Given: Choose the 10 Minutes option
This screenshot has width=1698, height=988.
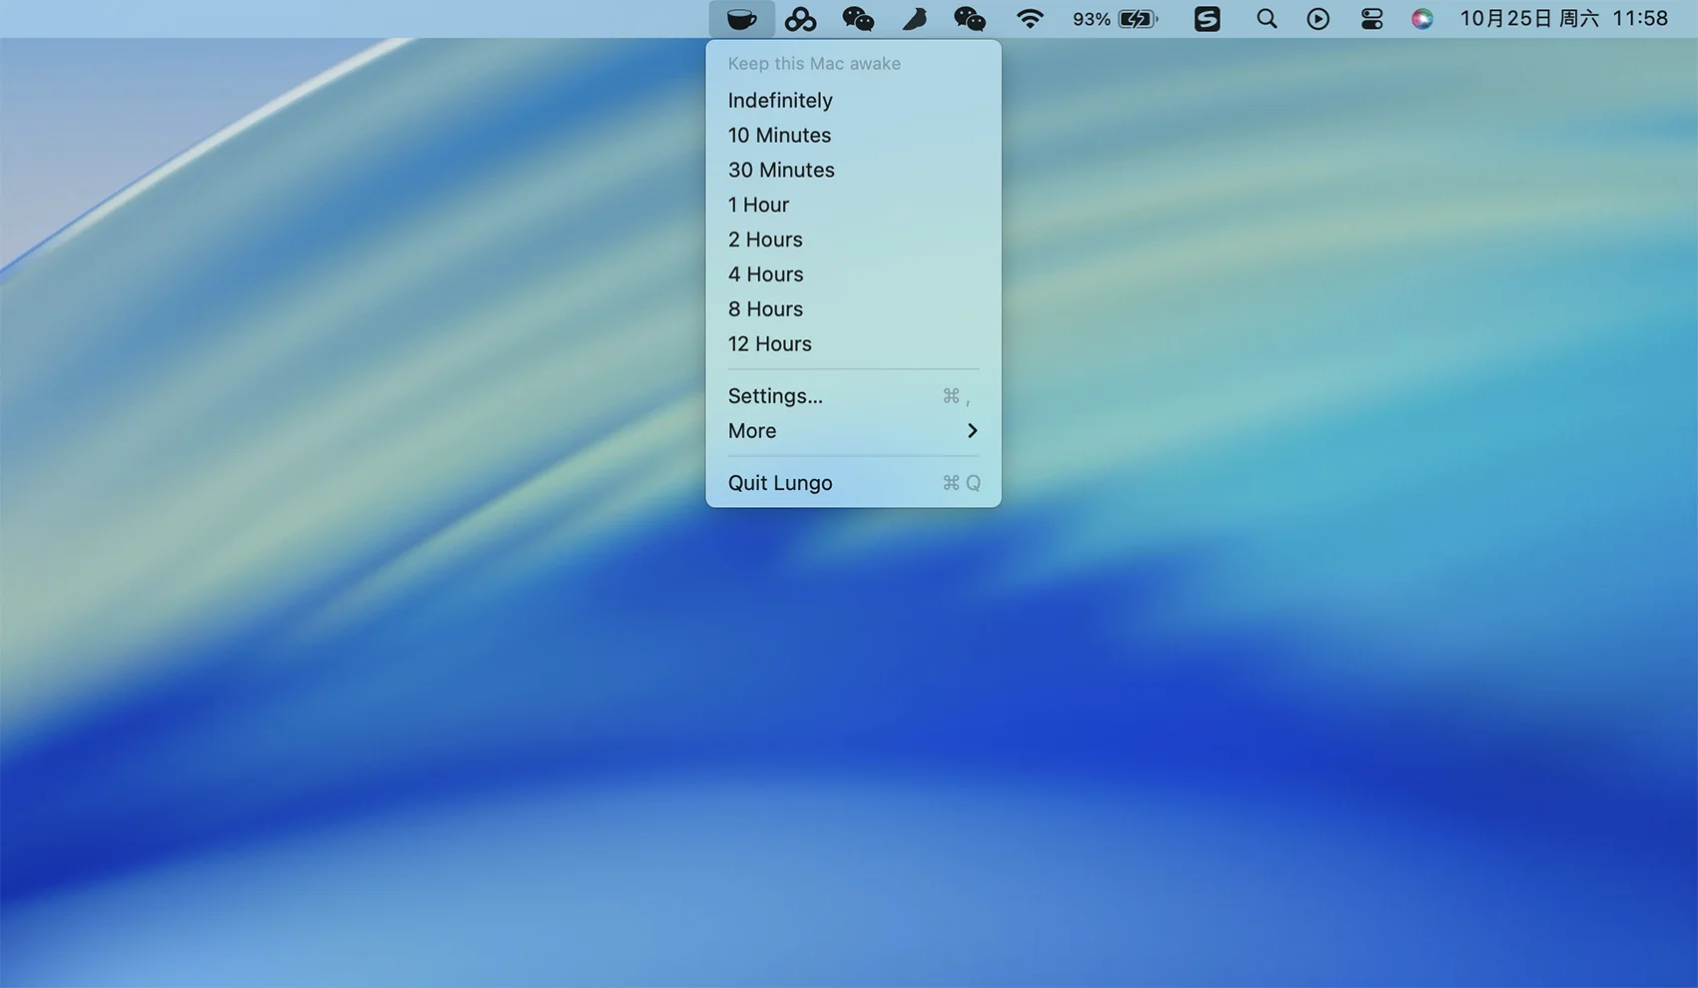Looking at the screenshot, I should coord(779,136).
